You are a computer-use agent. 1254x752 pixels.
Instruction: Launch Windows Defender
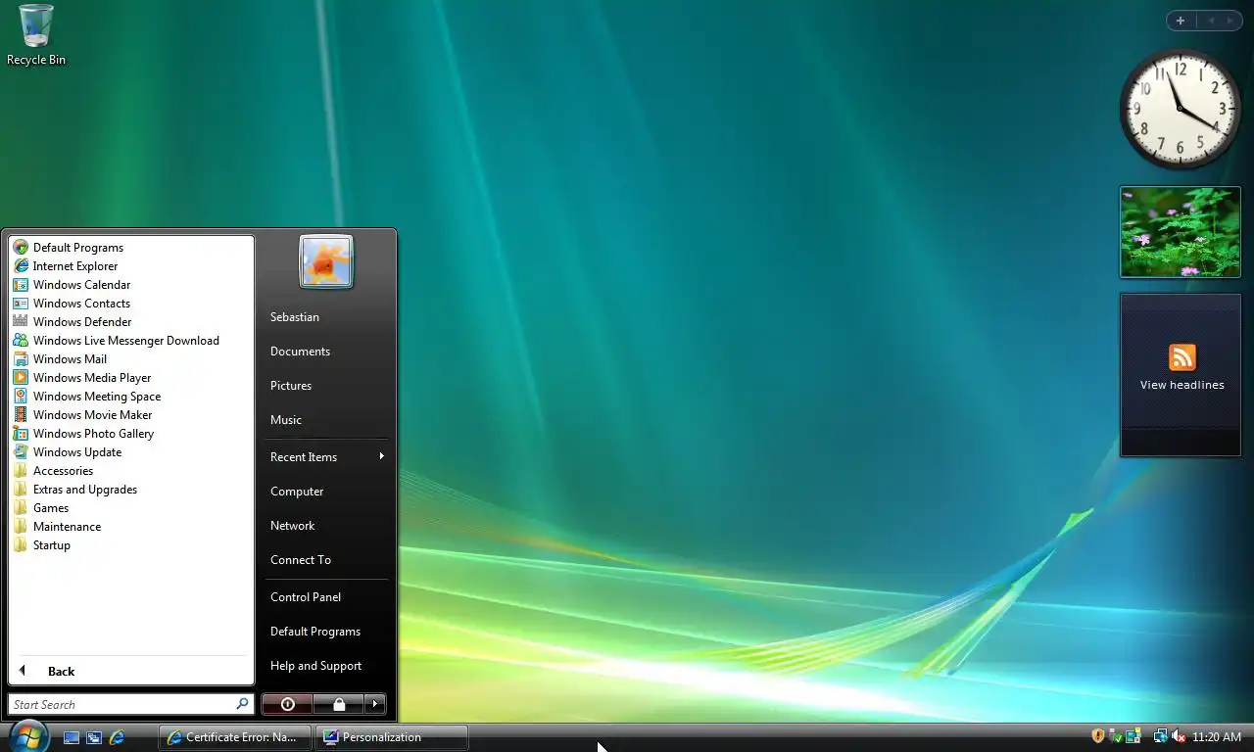131,322
